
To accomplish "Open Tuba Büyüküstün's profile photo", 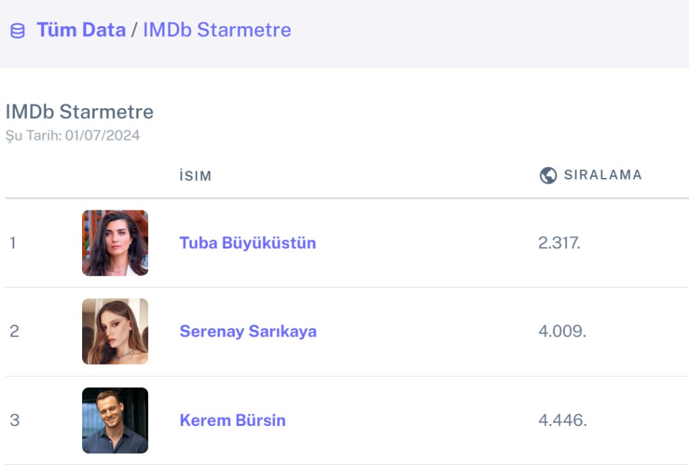I will 115,243.
